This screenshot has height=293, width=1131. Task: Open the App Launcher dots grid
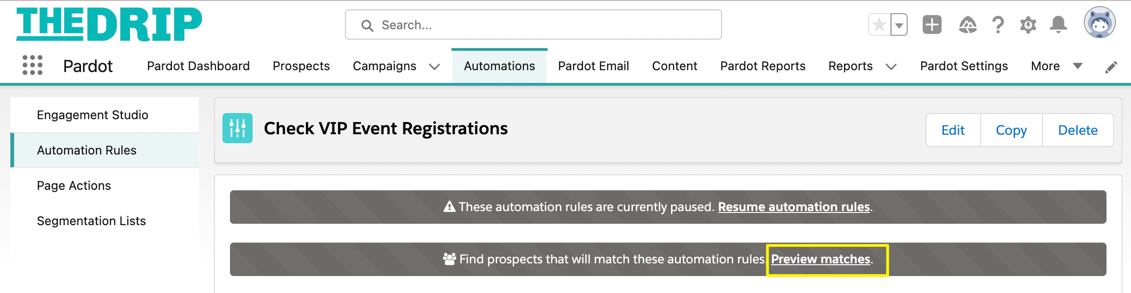[33, 65]
